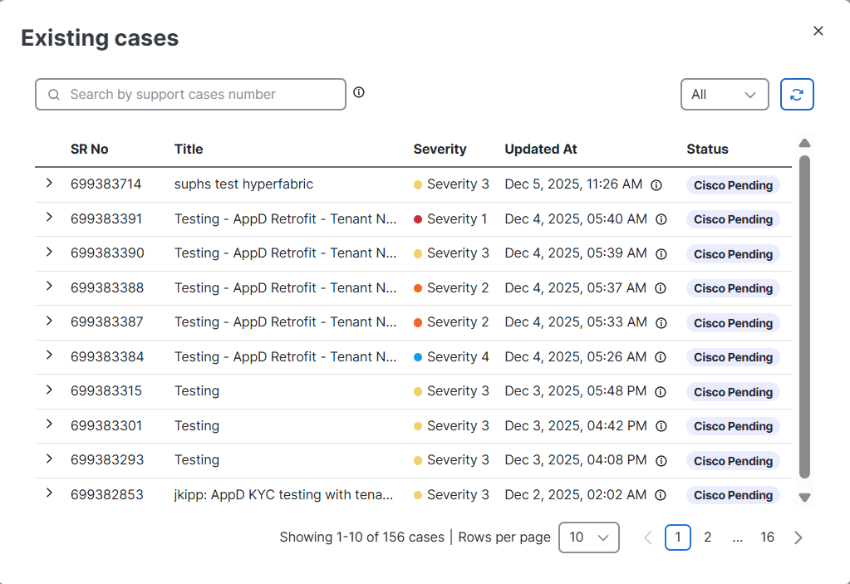
Task: Expand case row 699383714
Action: point(49,183)
